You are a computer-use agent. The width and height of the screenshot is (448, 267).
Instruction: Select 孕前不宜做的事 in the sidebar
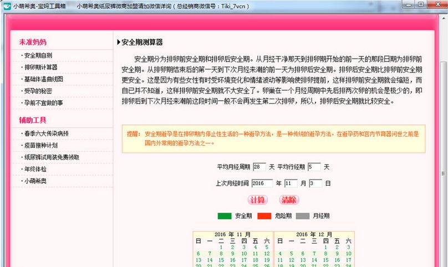pyautogui.click(x=43, y=103)
